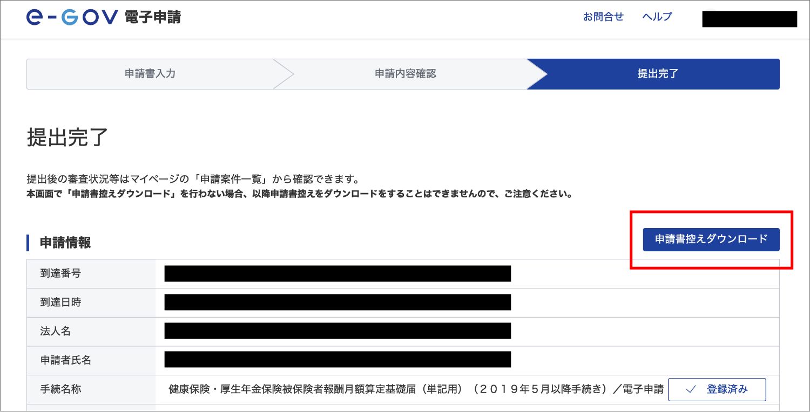Image resolution: width=810 pixels, height=412 pixels.
Task: Click the 到達日時 row label
Action: (x=60, y=303)
